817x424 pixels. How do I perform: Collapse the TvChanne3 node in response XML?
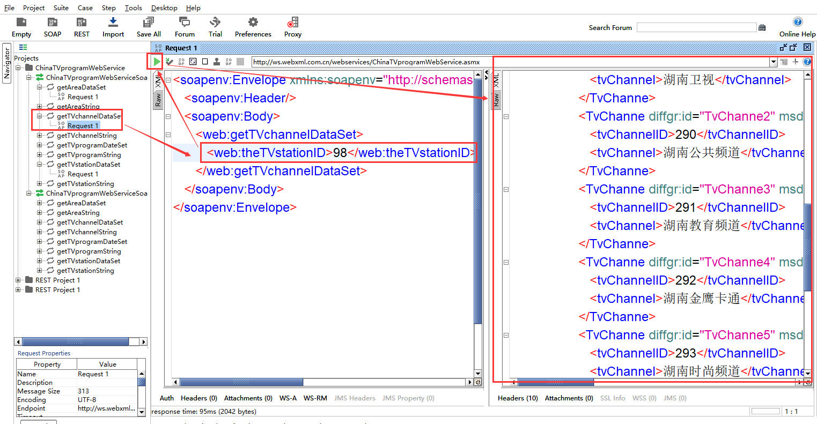point(506,189)
